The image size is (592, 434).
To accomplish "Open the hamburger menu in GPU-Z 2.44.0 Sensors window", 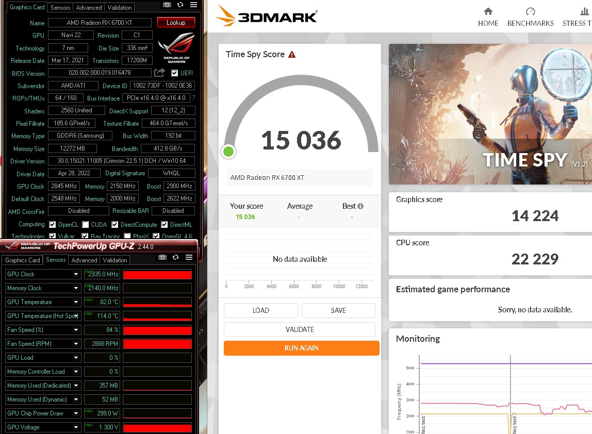I will point(189,257).
